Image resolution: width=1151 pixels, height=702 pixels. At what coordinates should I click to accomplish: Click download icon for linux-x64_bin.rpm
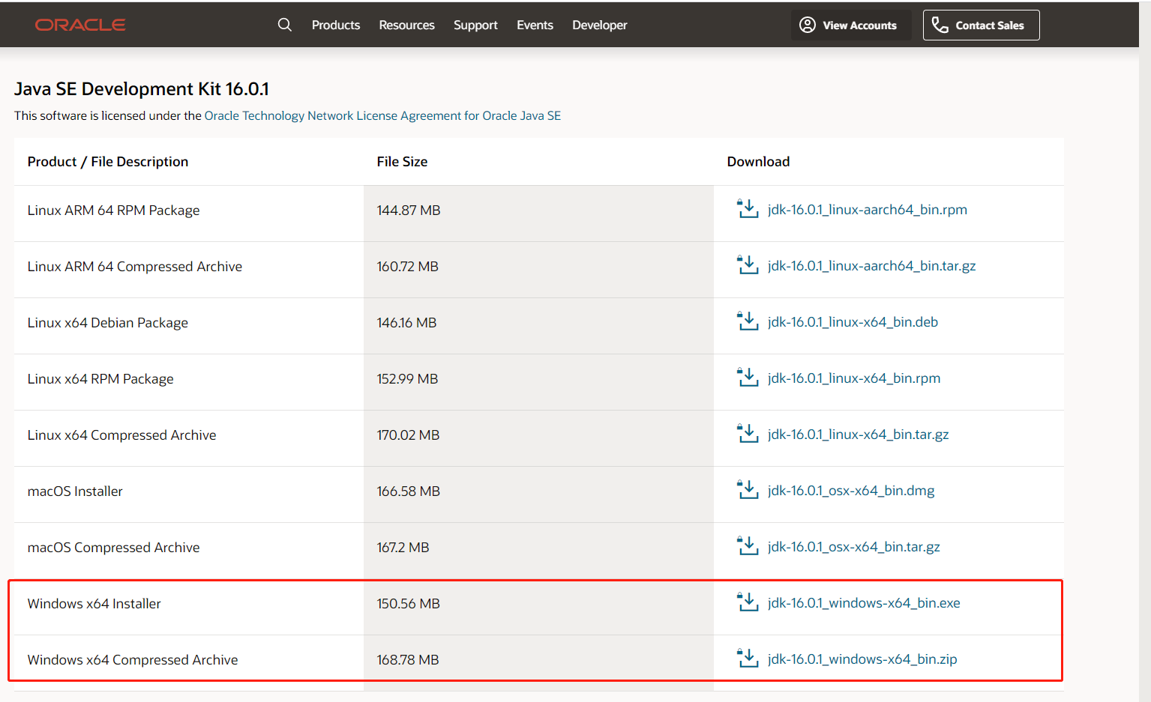[748, 378]
